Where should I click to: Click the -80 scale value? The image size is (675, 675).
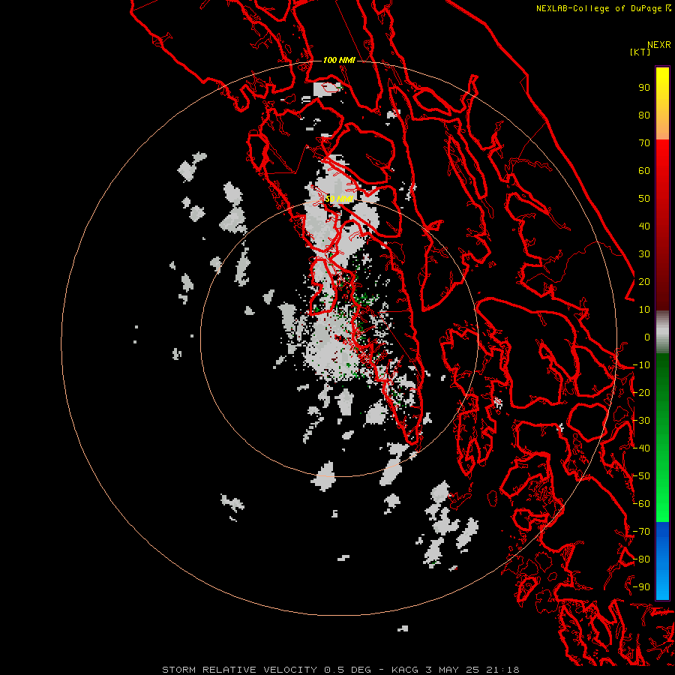641,559
